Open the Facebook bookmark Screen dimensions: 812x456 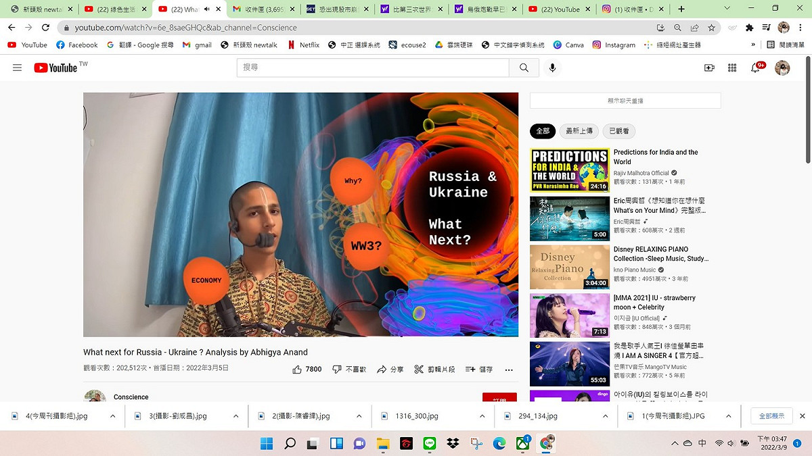pyautogui.click(x=77, y=45)
